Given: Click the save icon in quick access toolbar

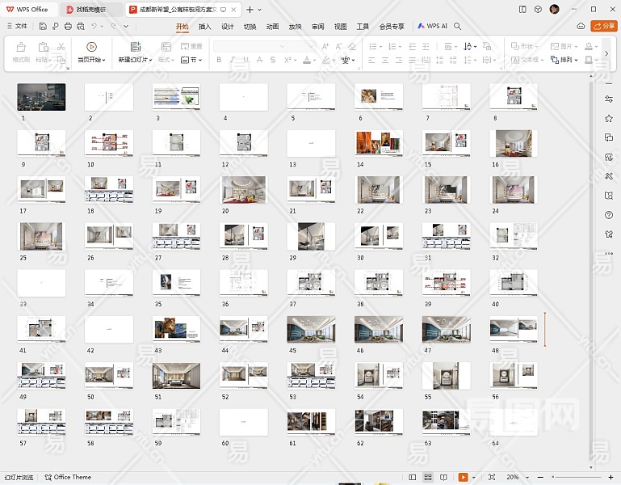Looking at the screenshot, I should click(x=44, y=27).
